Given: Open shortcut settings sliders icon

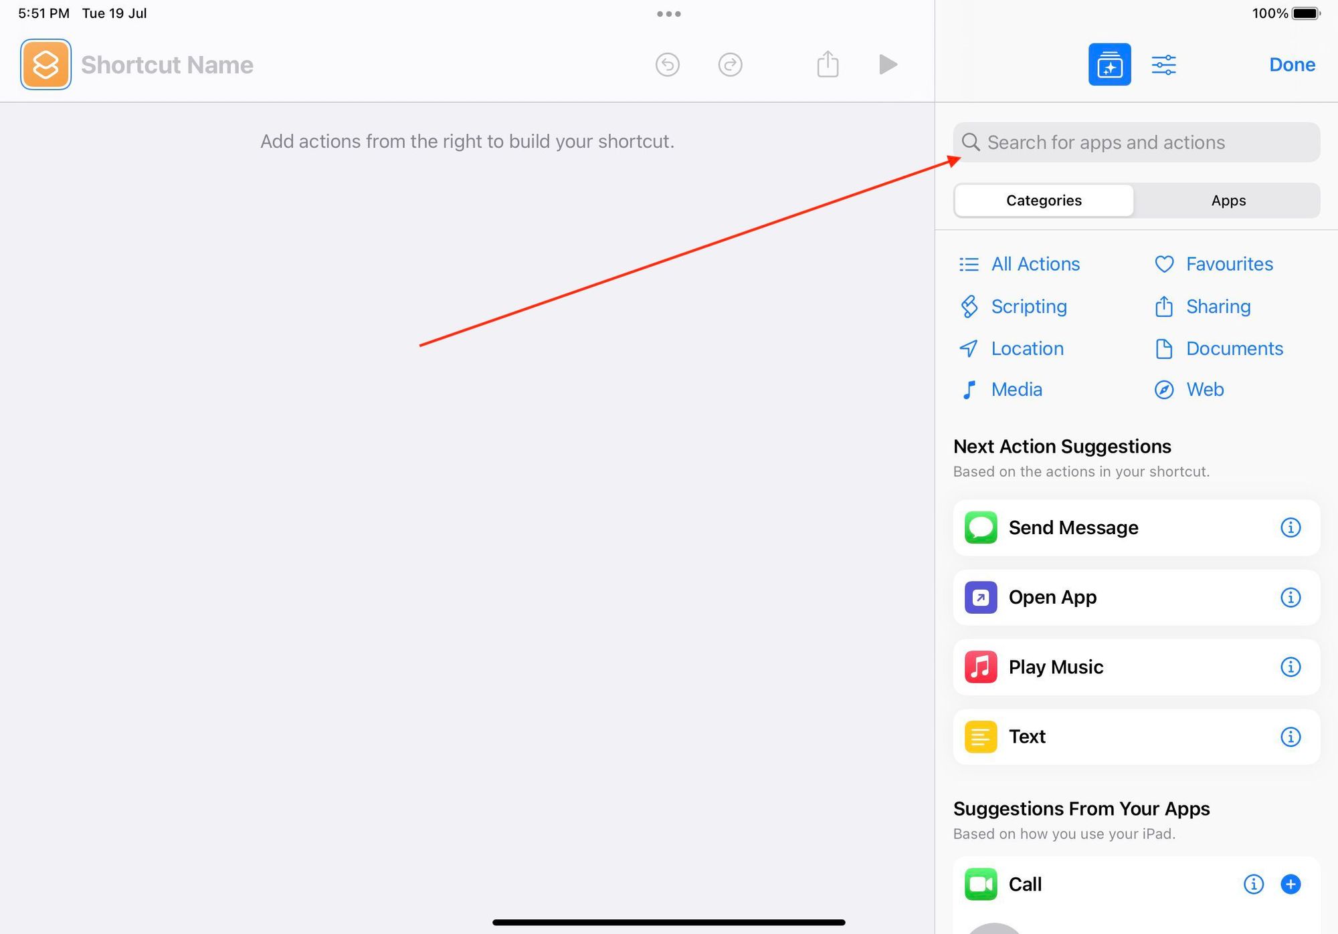Looking at the screenshot, I should 1163,65.
